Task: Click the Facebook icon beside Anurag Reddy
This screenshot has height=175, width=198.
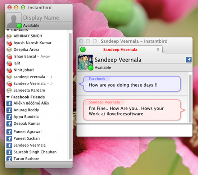Action: click(9, 110)
